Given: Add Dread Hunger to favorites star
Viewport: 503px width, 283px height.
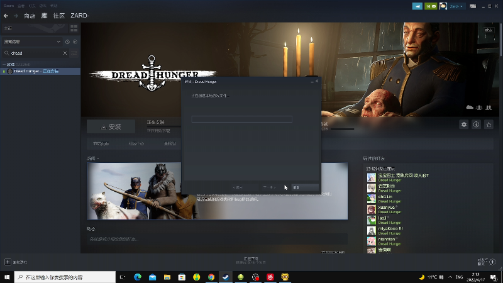Looking at the screenshot, I should [489, 125].
